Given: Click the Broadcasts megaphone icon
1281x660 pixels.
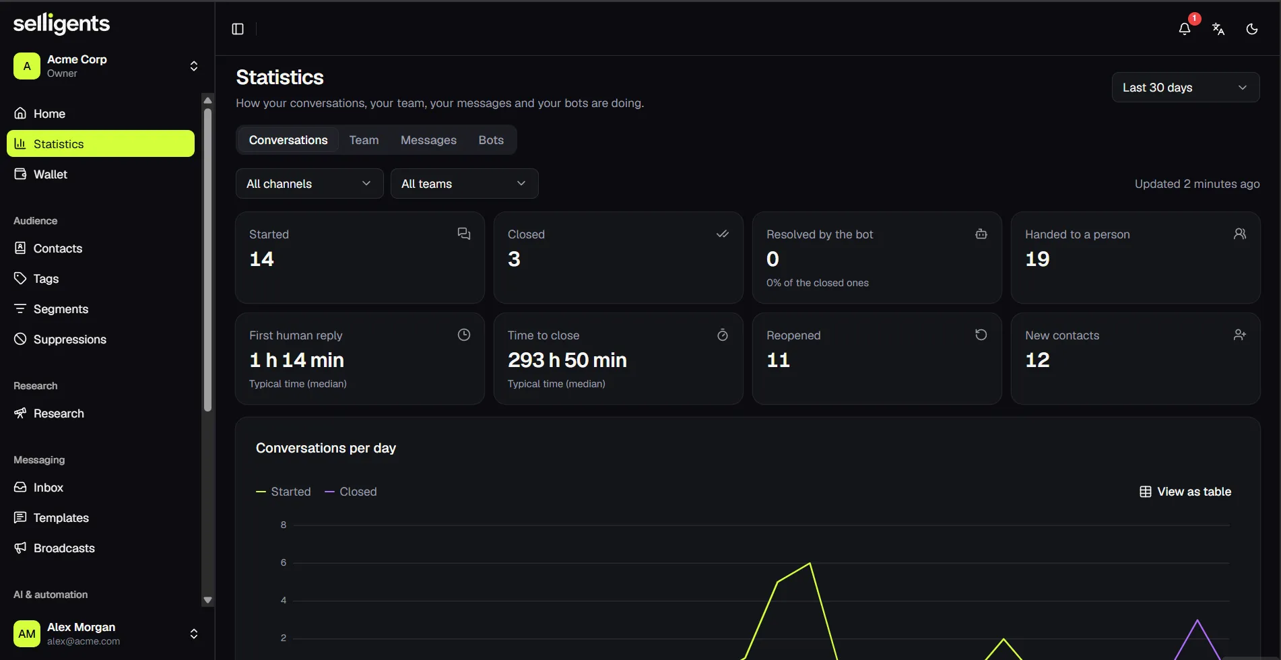Looking at the screenshot, I should point(20,548).
